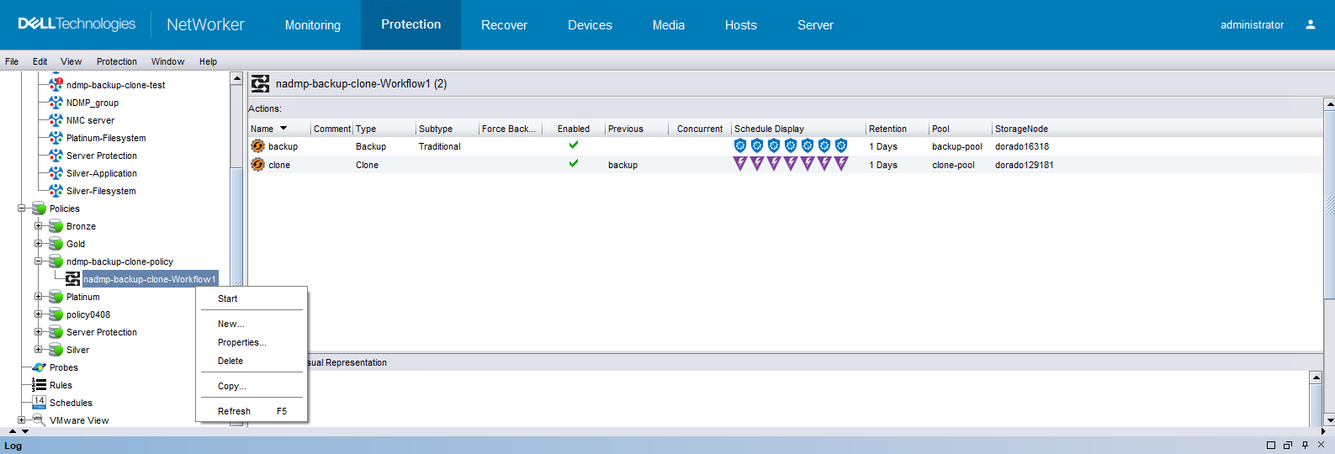Click the tree panel scrollbar up arrow
The image size is (1335, 454).
[236, 78]
